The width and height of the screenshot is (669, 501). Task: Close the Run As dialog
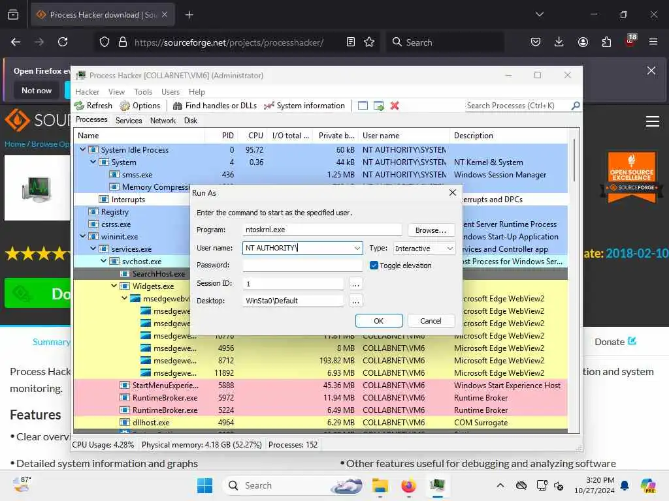[x=453, y=192]
